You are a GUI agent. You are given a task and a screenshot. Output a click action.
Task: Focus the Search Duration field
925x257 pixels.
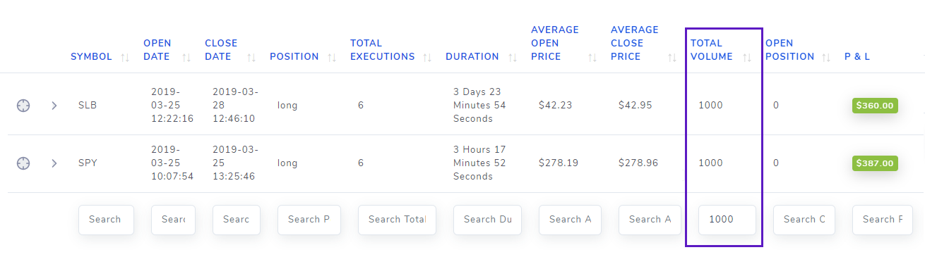tap(488, 220)
